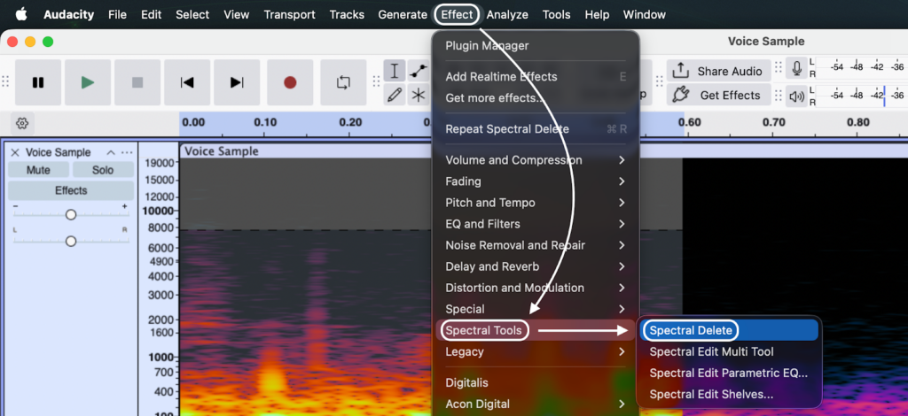
Task: Open timeline options gear icon
Action: (23, 123)
